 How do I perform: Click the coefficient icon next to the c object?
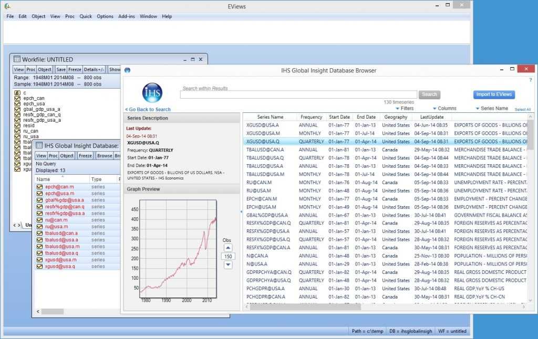click(17, 92)
